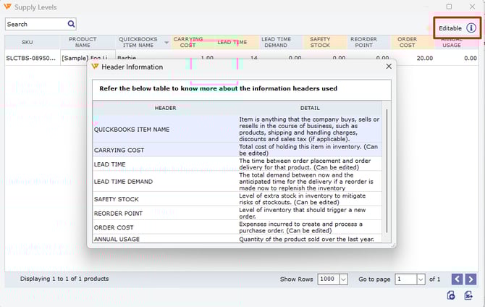Click the Order Cost column header

tap(408, 42)
